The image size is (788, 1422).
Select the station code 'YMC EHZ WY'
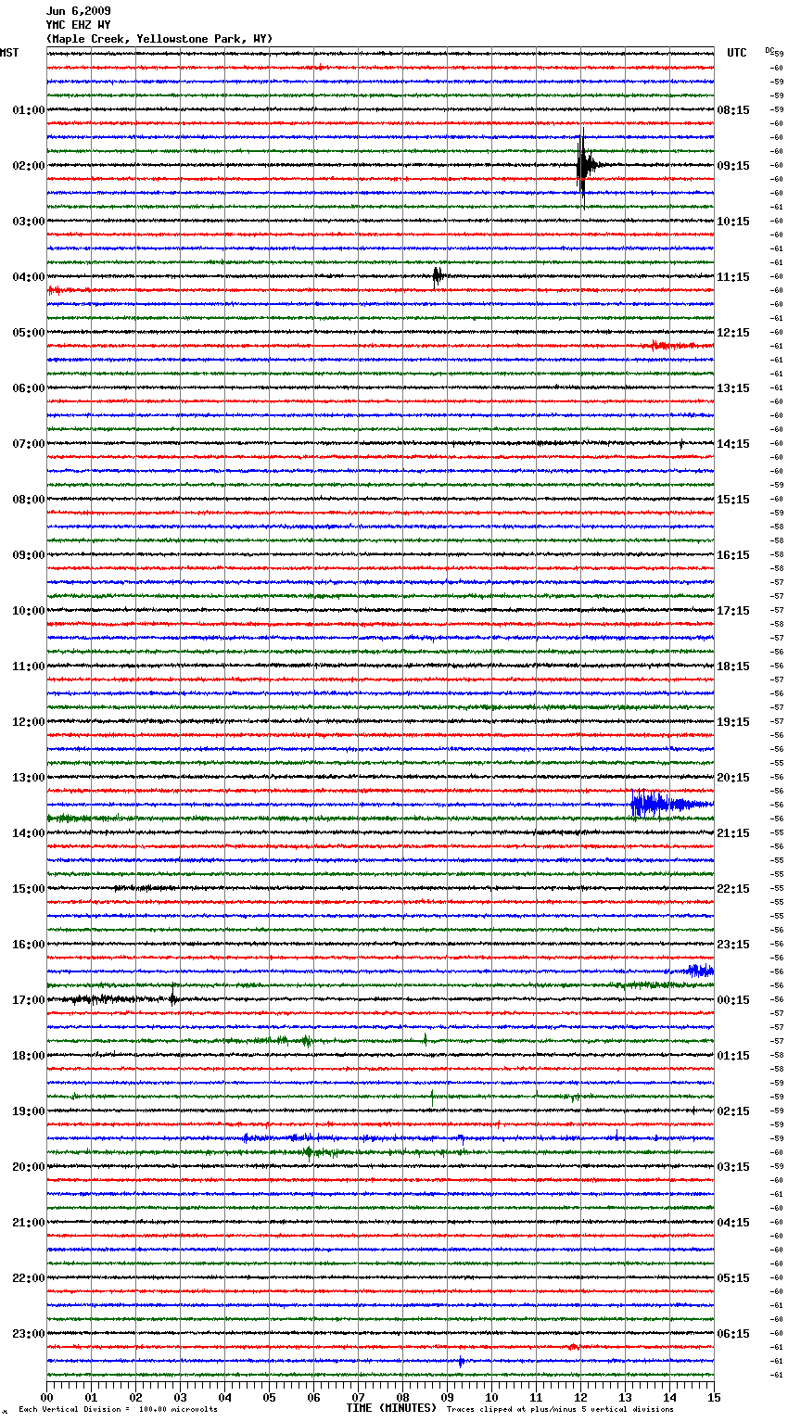click(78, 25)
